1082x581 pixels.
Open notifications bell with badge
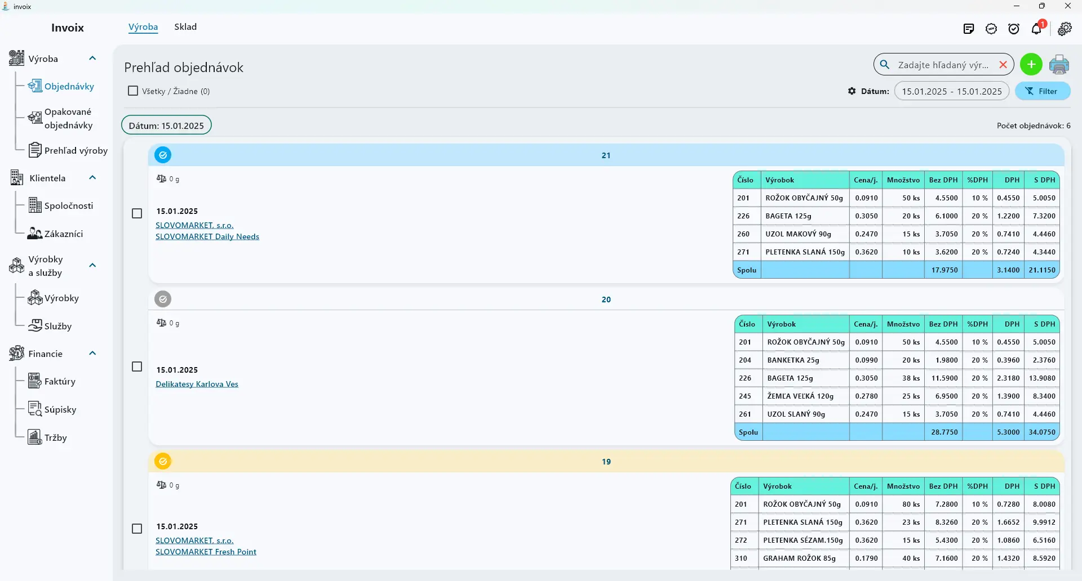click(x=1037, y=28)
